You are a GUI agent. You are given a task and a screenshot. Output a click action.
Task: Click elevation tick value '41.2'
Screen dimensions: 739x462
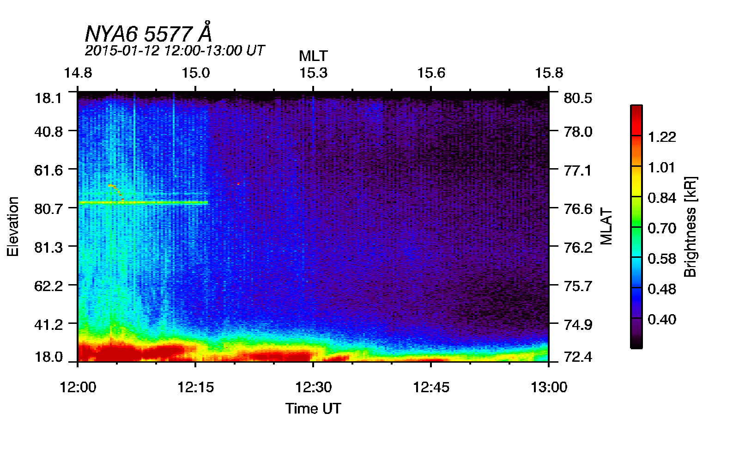[48, 324]
